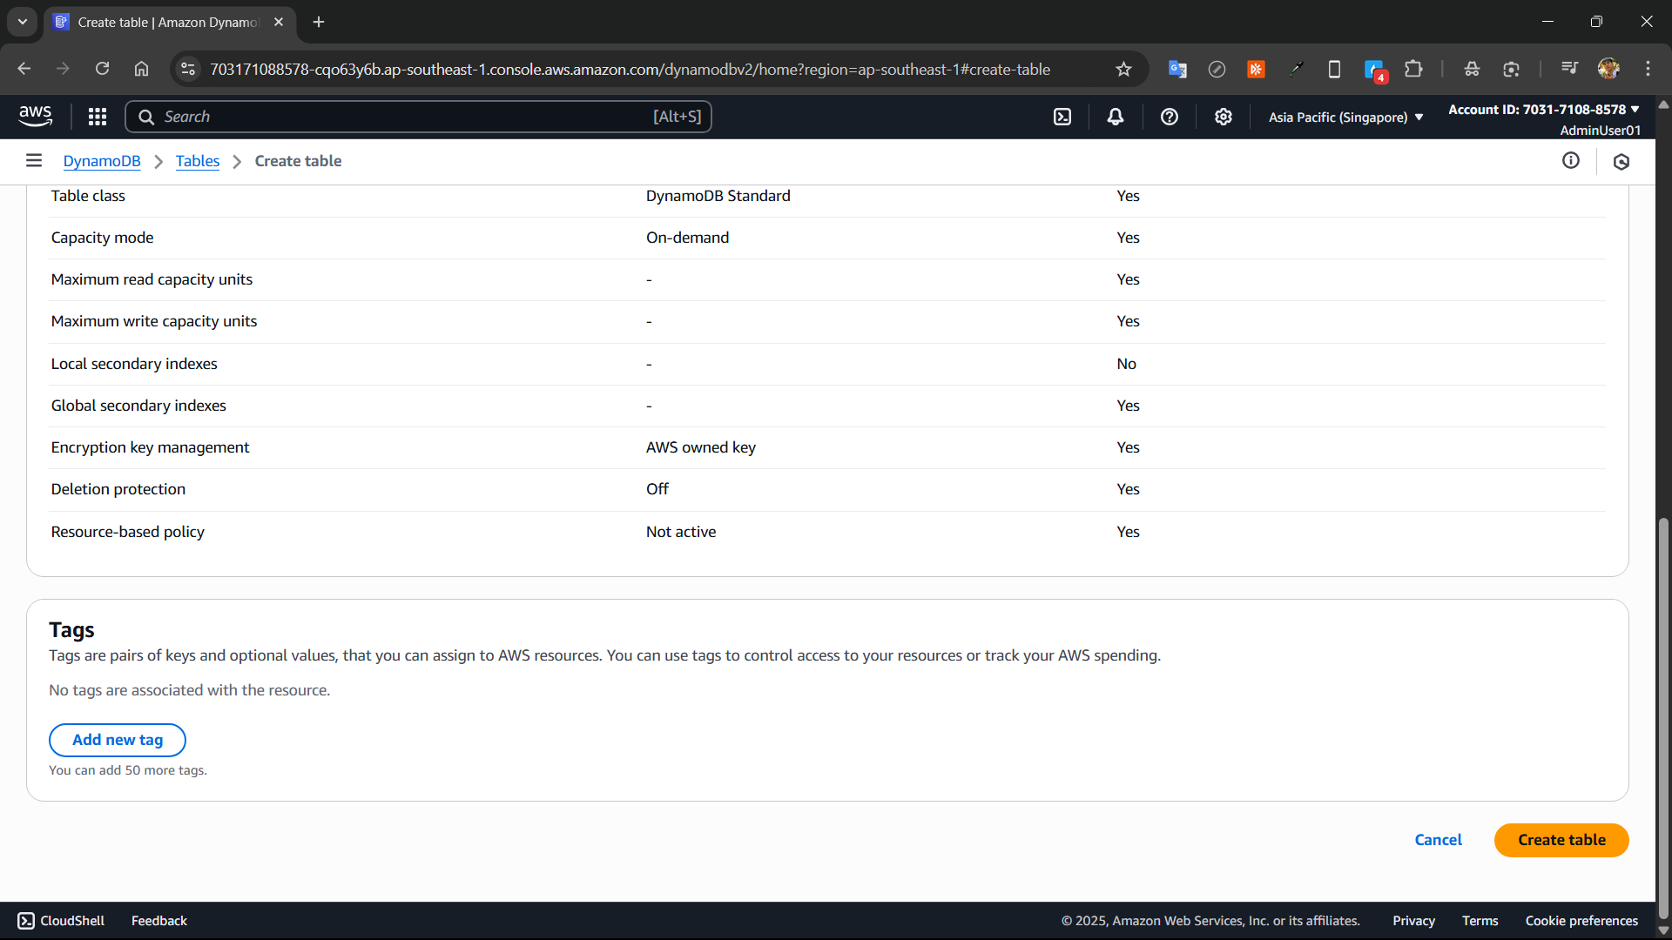Select the 'Off' deletion protection value
This screenshot has width=1672, height=940.
(x=657, y=489)
